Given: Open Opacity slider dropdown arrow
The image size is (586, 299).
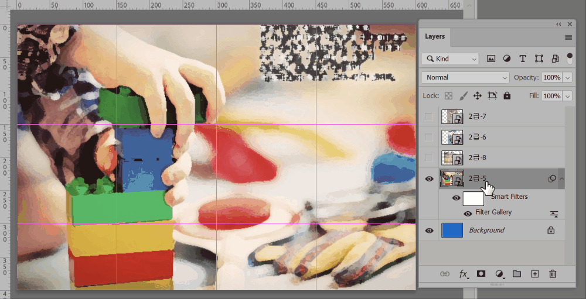Looking at the screenshot, I should 568,78.
